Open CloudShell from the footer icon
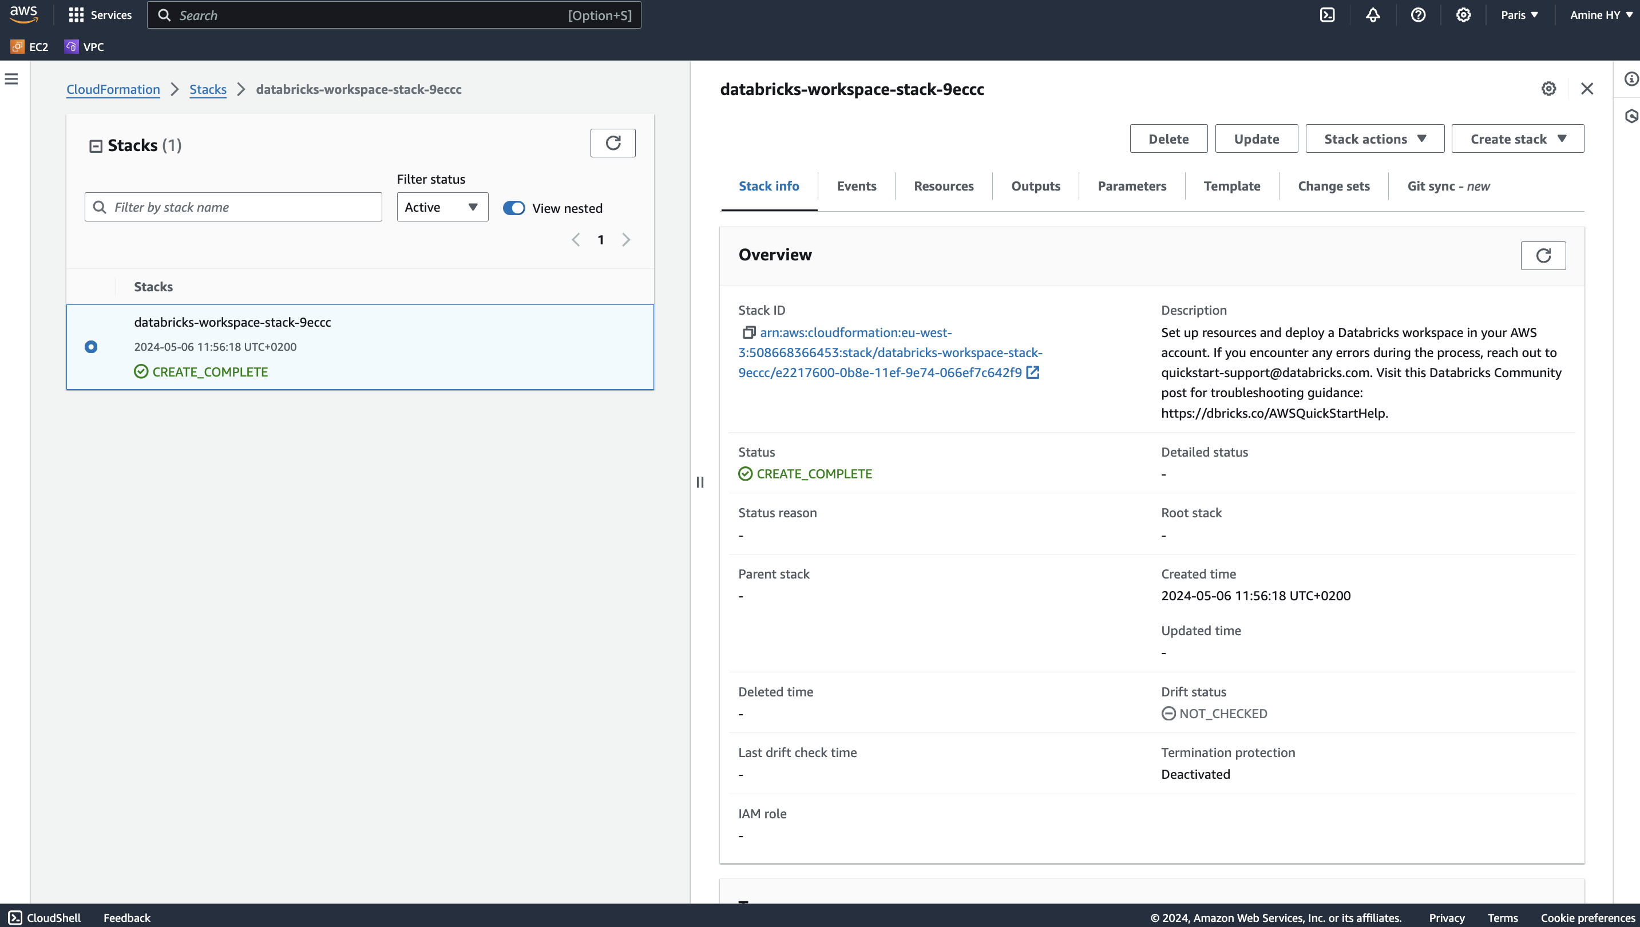Screen dimensions: 1640x927 pos(16,917)
